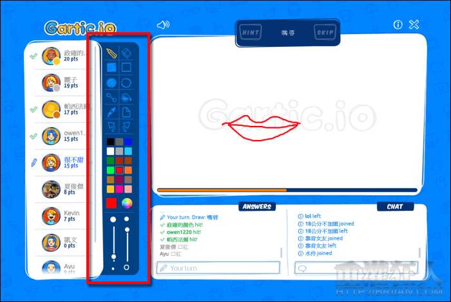Open the CHAT tab label
Viewport: 451px width, 302px height.
click(x=395, y=206)
